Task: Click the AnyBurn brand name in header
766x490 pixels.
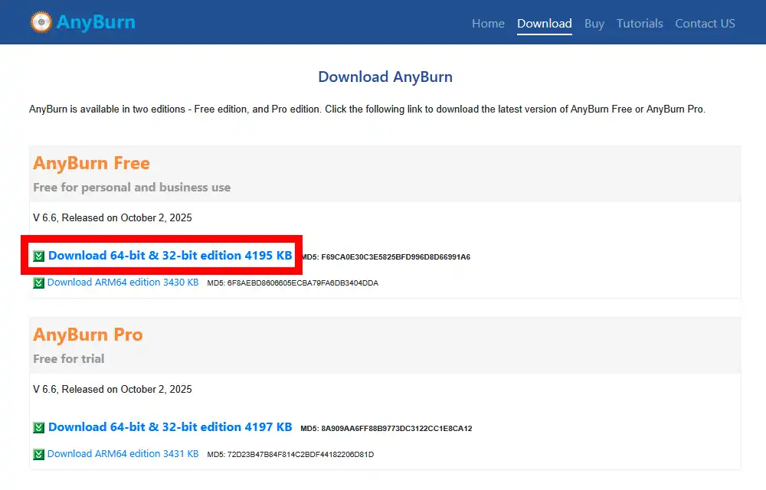Action: (x=96, y=22)
